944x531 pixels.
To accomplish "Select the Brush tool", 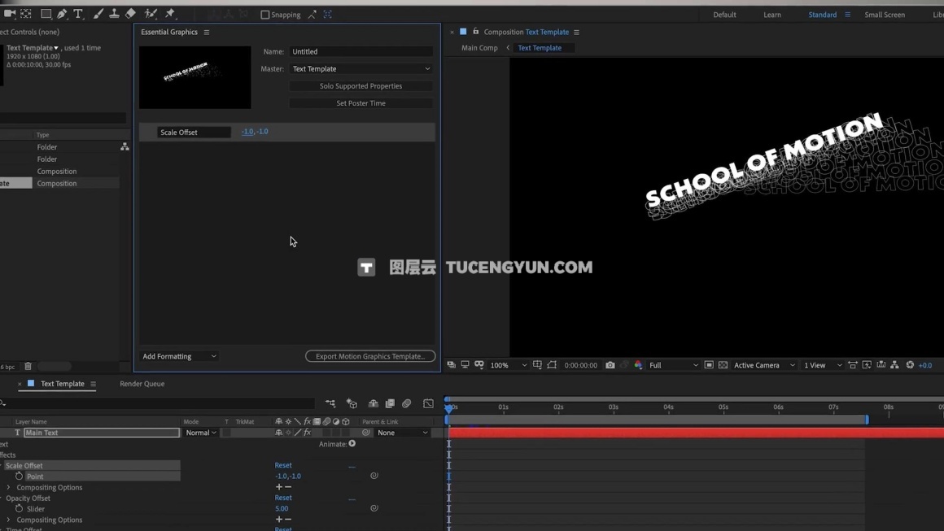I will pos(98,13).
